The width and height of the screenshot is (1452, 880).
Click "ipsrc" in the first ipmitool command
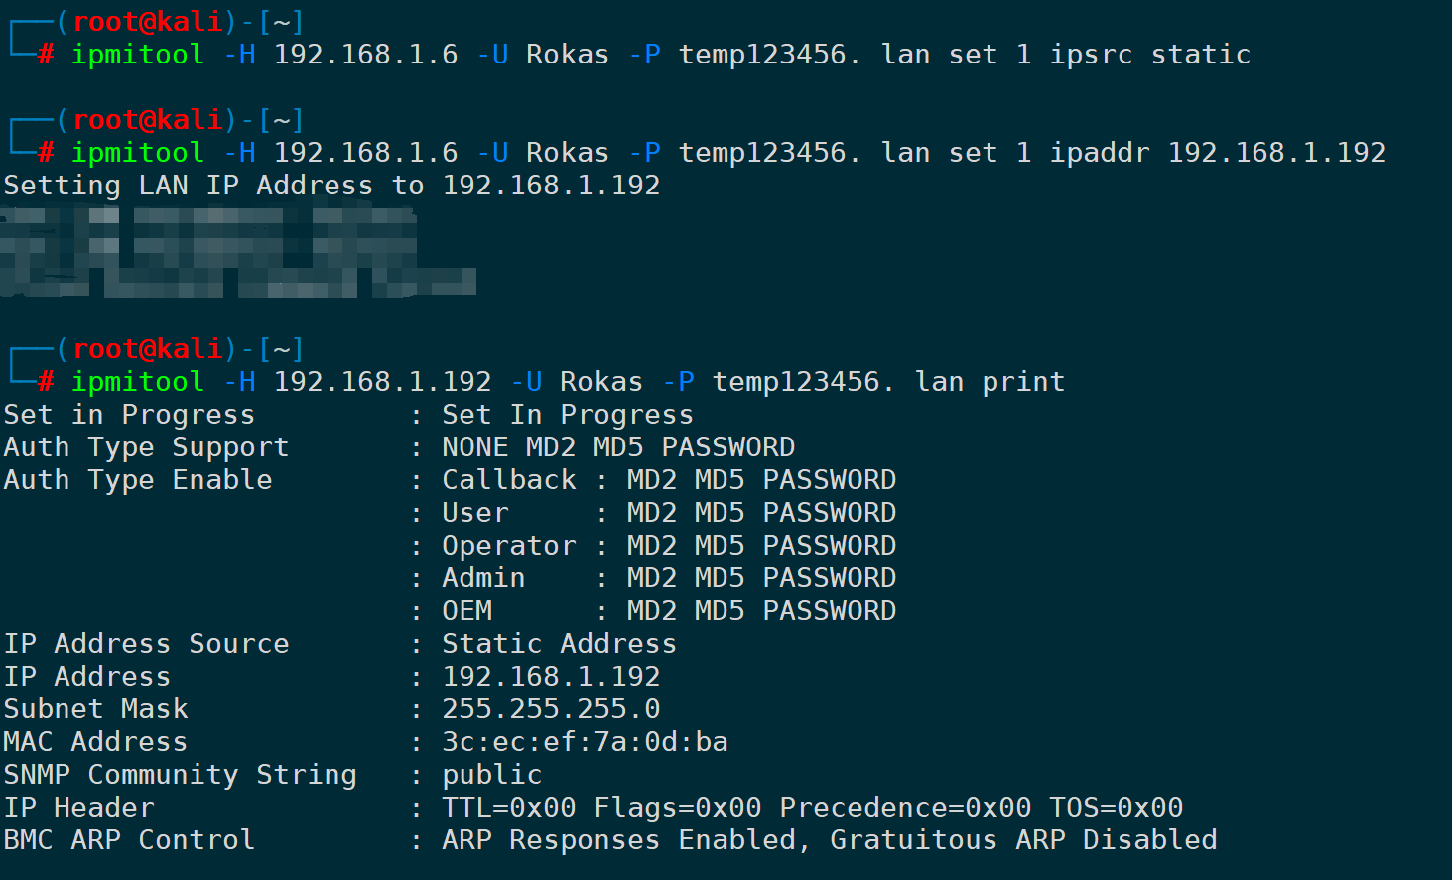coord(1091,55)
